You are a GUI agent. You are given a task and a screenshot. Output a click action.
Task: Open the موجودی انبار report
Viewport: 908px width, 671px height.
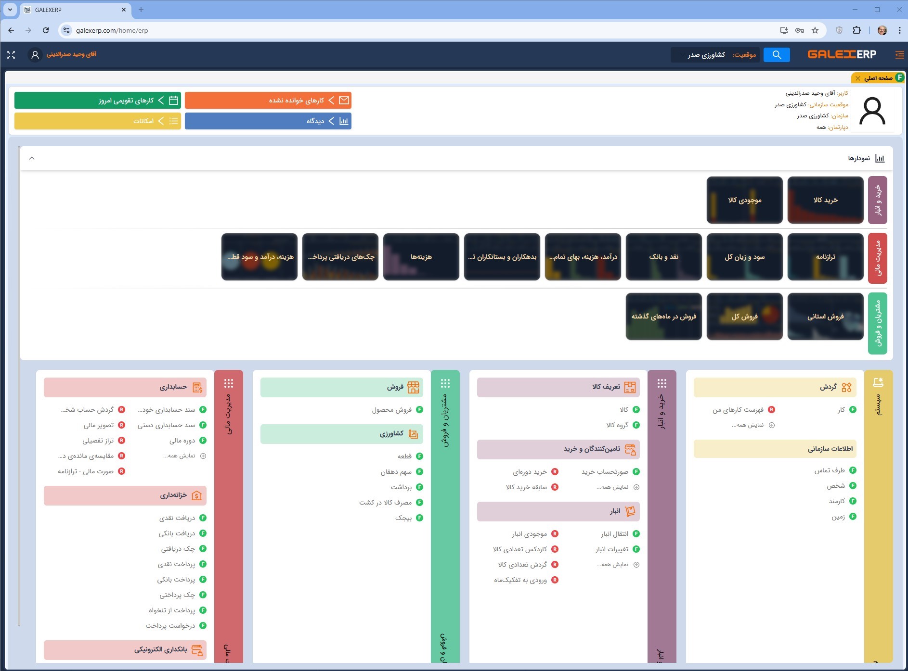[x=535, y=534]
